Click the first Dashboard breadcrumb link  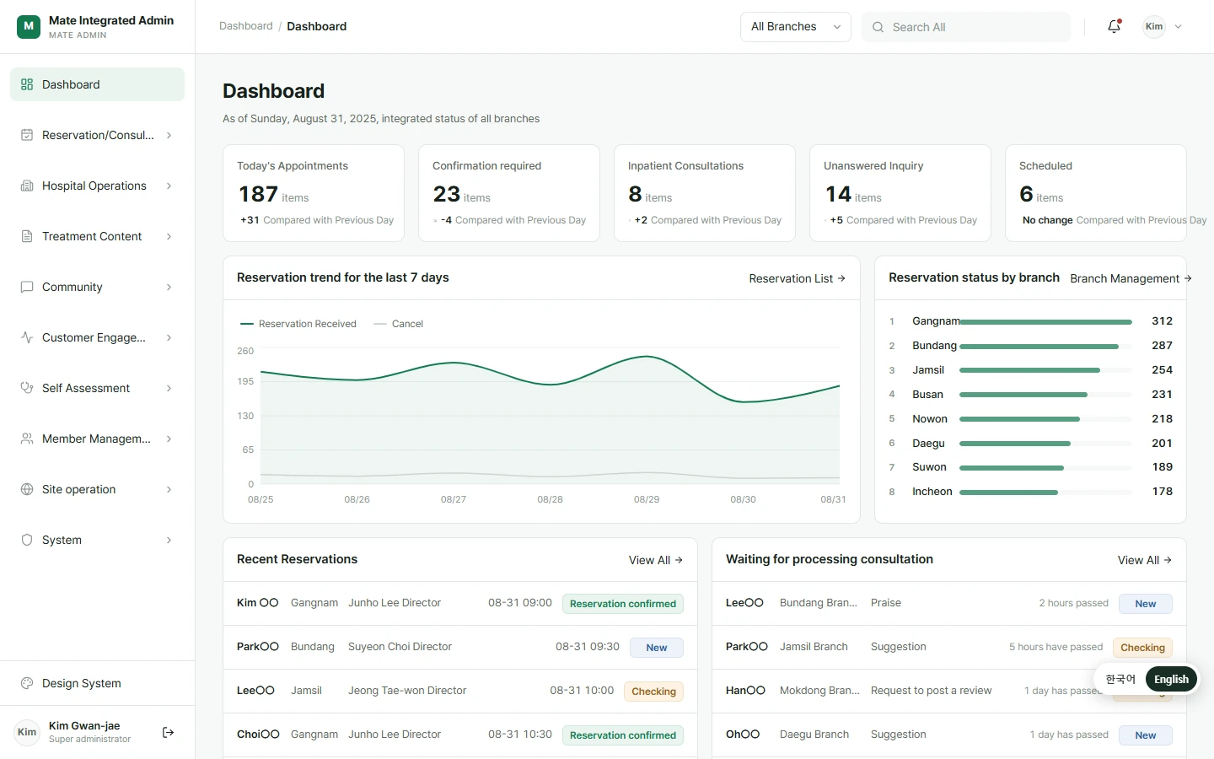click(x=246, y=26)
